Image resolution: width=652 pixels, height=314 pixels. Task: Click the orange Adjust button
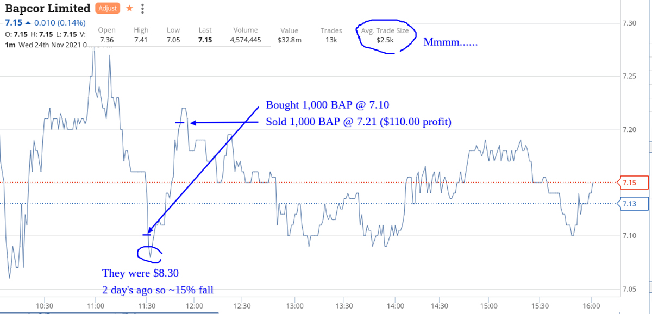tap(108, 9)
